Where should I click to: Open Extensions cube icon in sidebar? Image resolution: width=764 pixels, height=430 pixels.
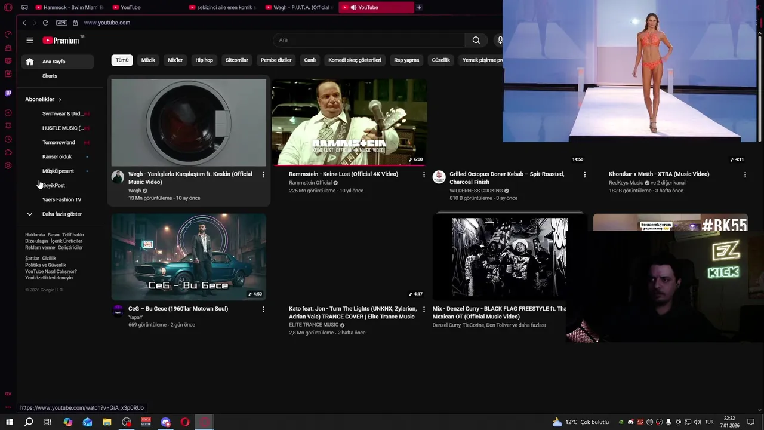[x=8, y=152]
